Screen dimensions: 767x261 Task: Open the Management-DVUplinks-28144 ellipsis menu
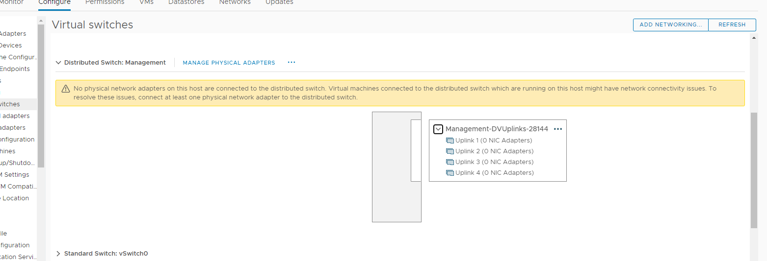point(557,129)
